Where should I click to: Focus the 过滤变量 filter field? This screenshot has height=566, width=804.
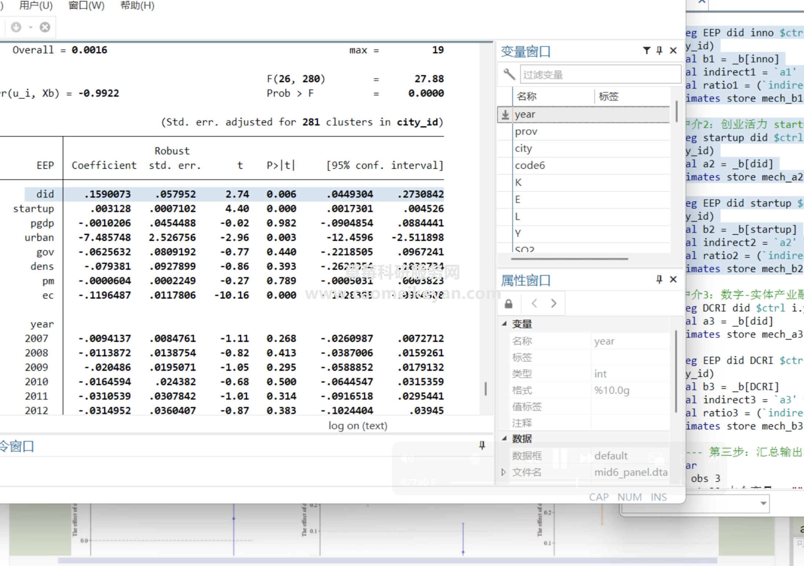coord(600,74)
